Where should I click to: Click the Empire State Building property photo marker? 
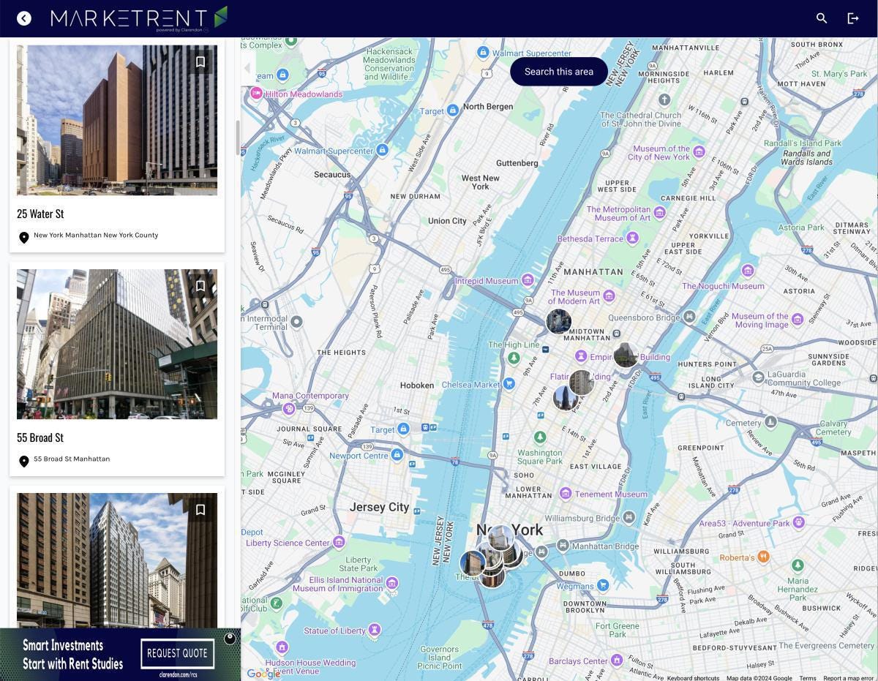click(626, 355)
